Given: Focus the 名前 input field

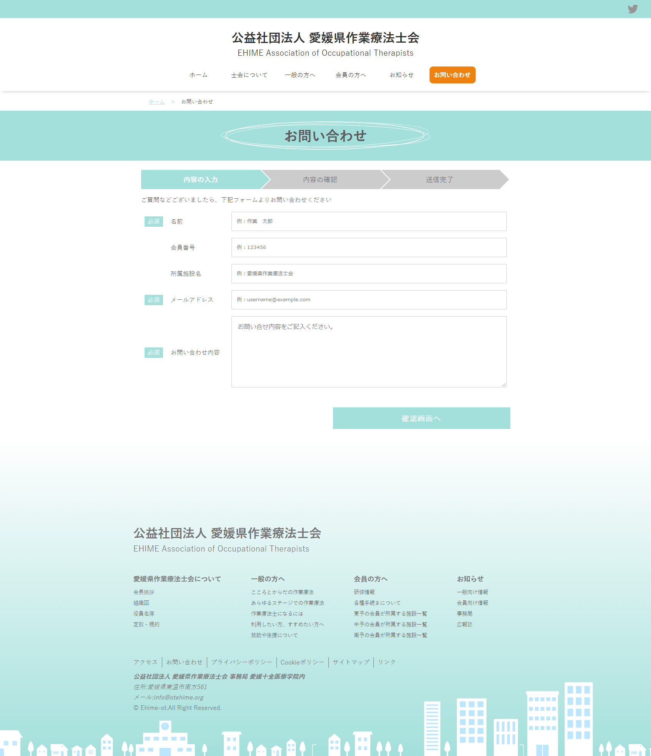Looking at the screenshot, I should pyautogui.click(x=369, y=221).
